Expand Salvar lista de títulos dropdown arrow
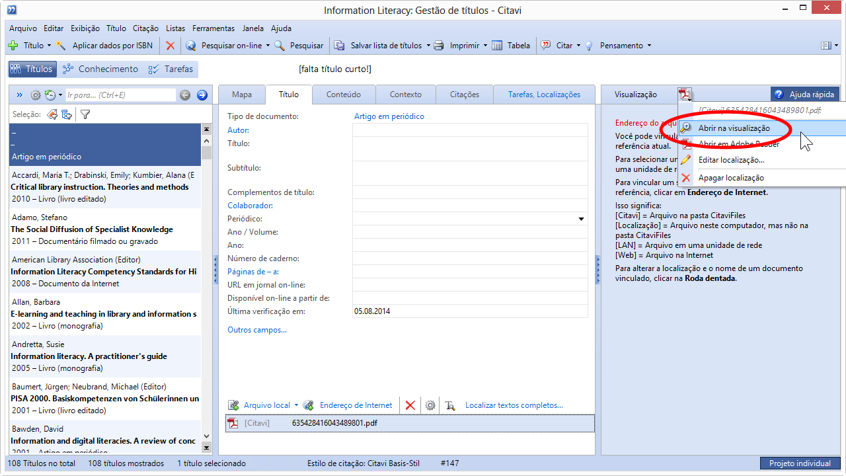 (428, 46)
